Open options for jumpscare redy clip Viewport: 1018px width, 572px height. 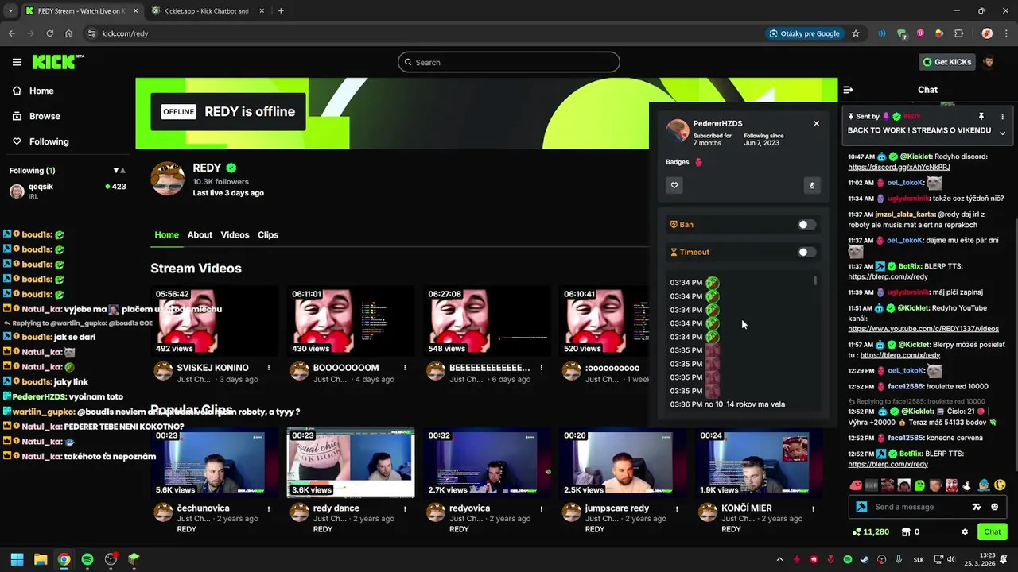click(x=677, y=508)
